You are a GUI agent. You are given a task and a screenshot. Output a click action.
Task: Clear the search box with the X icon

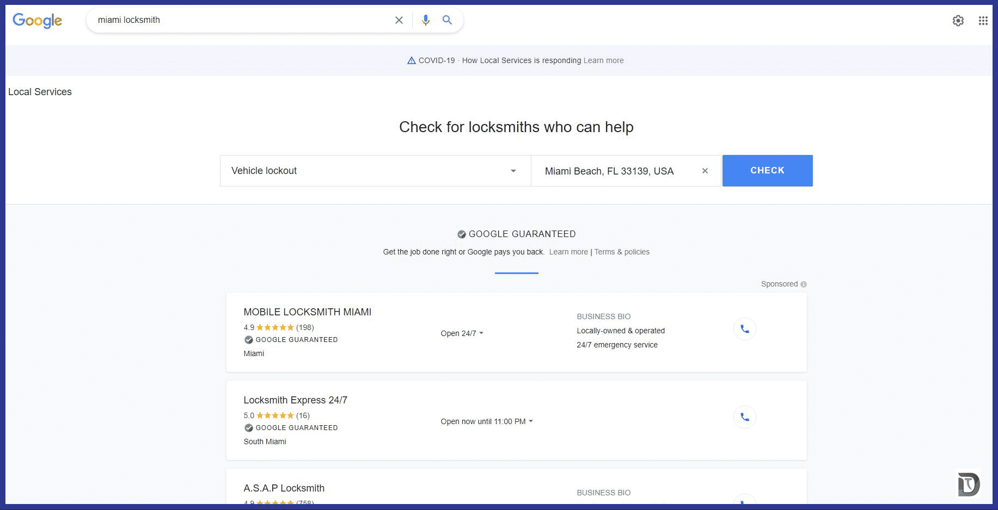pyautogui.click(x=399, y=20)
